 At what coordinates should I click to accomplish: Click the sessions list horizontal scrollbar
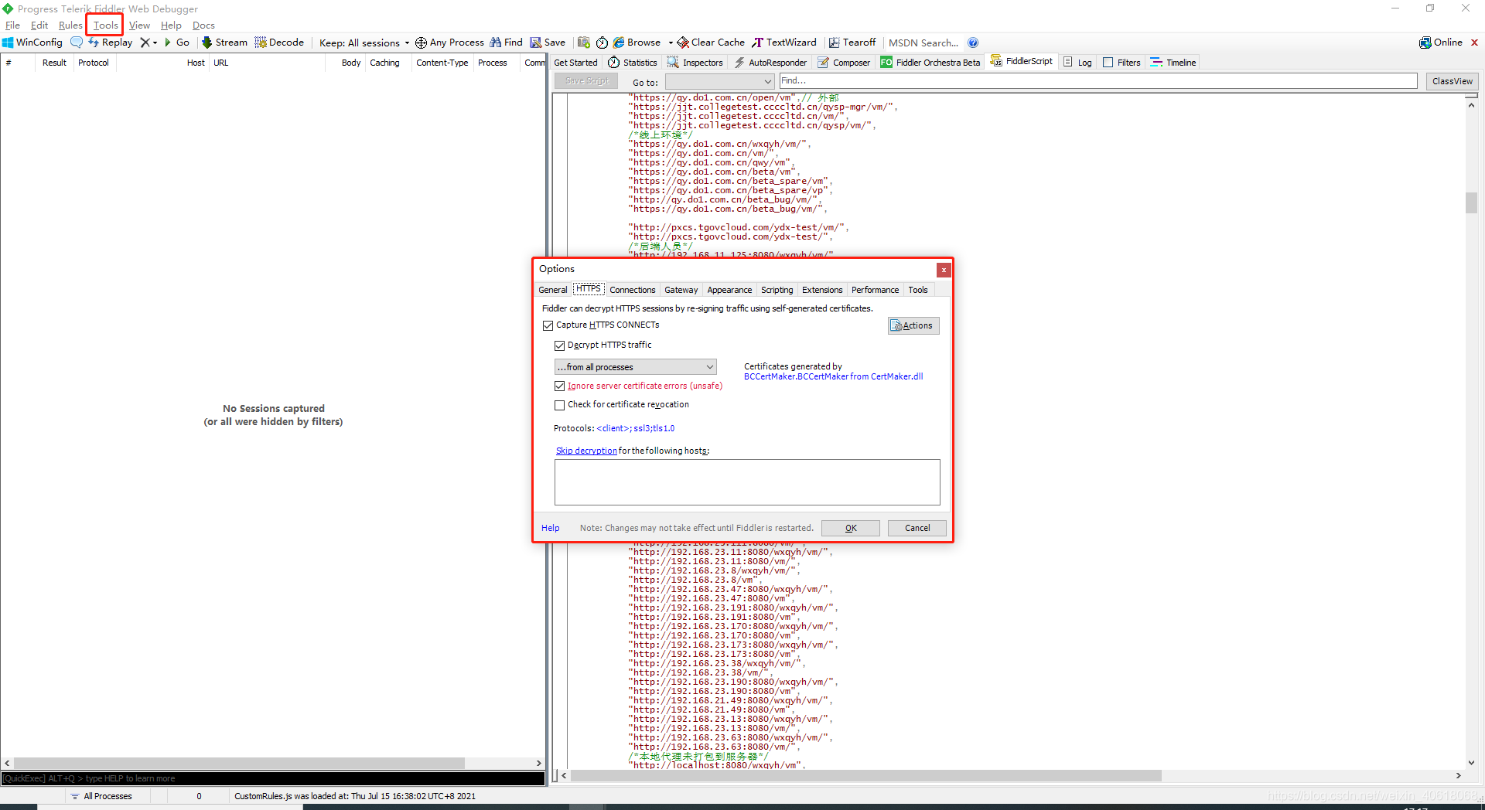tap(239, 763)
